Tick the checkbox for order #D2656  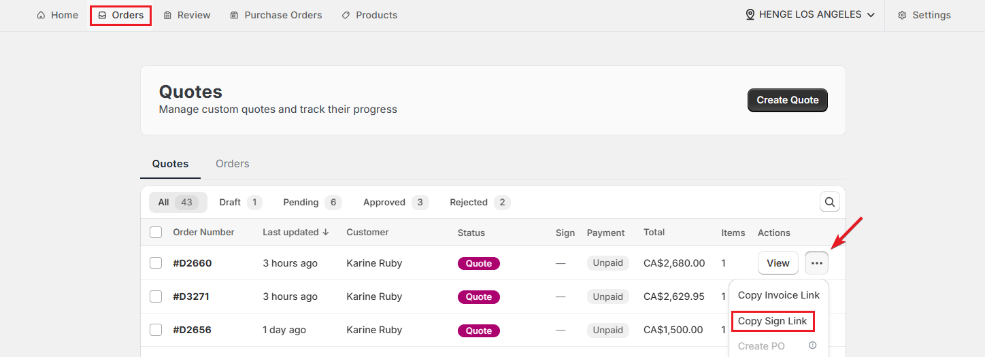coord(156,330)
